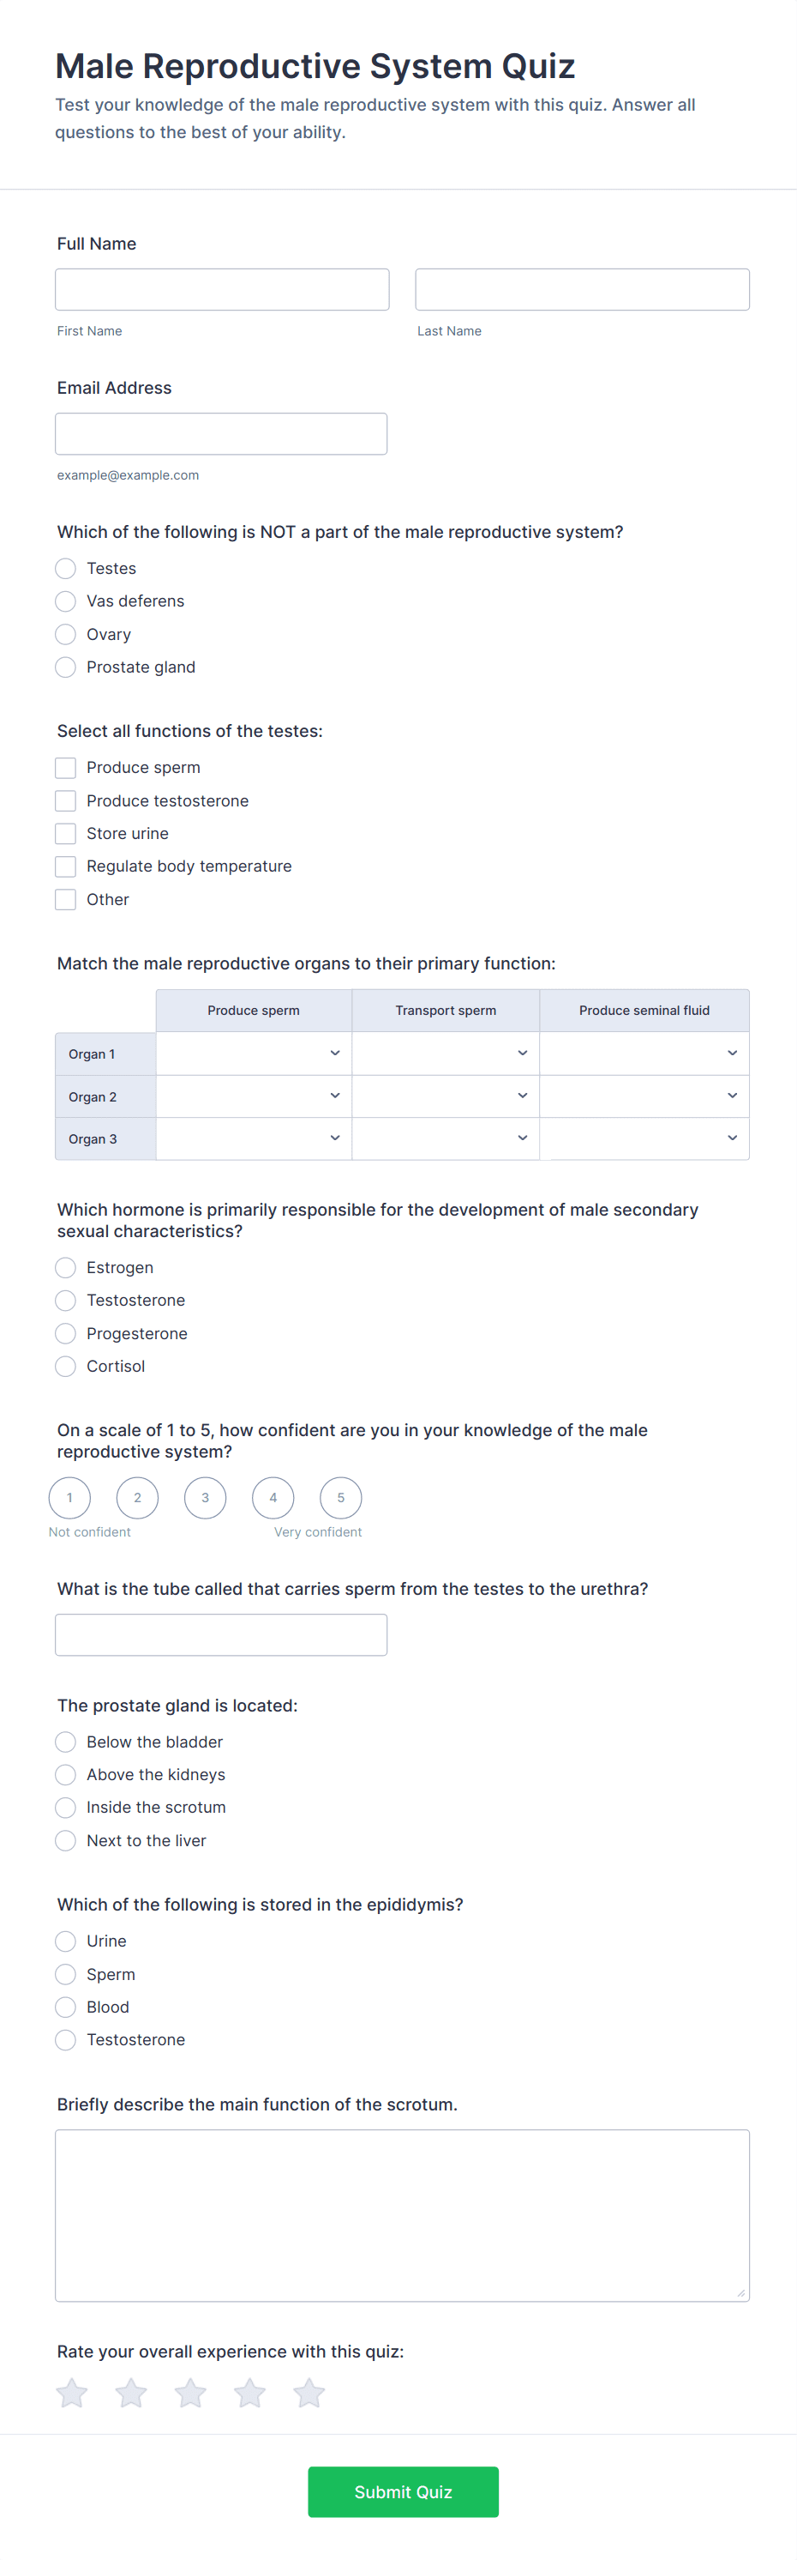Enable the 'Other' checkbox
Image resolution: width=797 pixels, height=2560 pixels.
65,899
